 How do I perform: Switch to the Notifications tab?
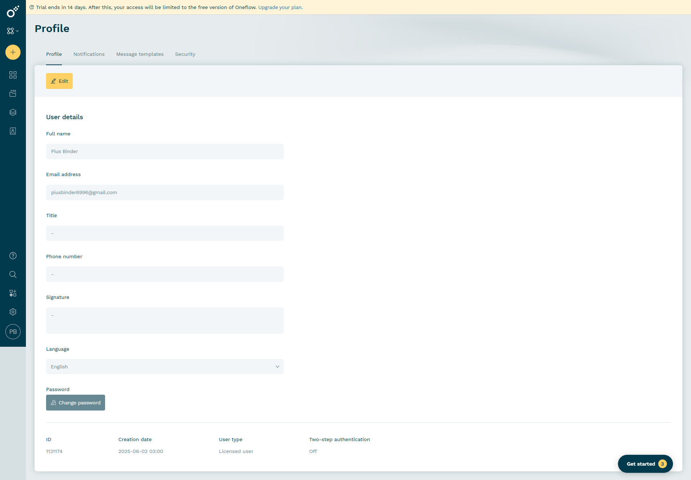click(x=89, y=54)
